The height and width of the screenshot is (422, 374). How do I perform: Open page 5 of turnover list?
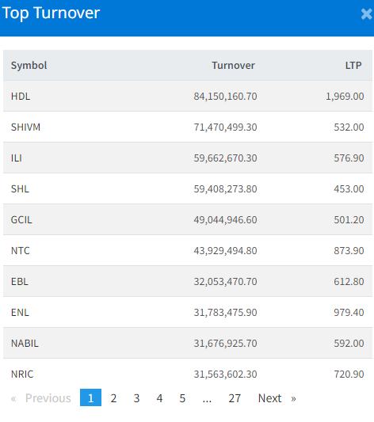click(182, 398)
